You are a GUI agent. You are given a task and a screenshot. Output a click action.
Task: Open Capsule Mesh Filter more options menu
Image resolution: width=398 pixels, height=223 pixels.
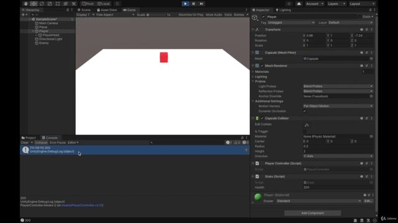pos(372,53)
